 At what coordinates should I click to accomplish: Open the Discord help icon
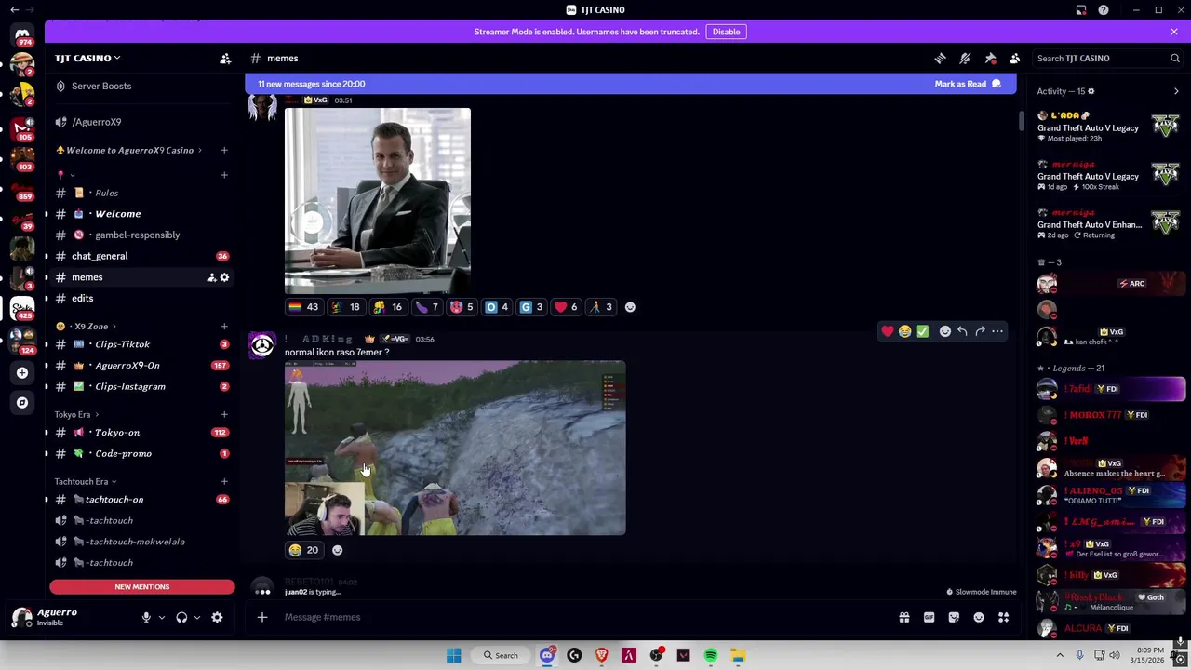pos(1104,10)
